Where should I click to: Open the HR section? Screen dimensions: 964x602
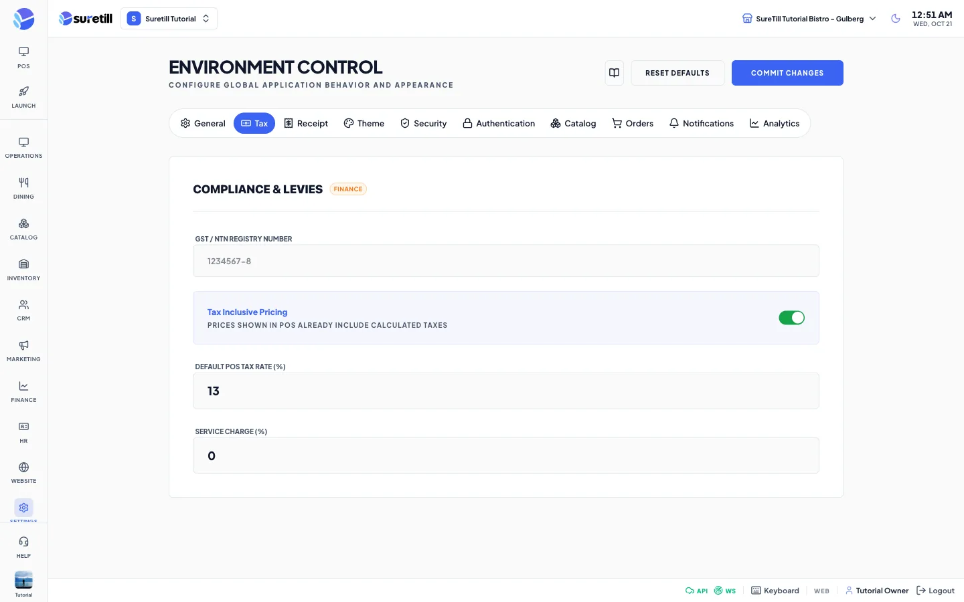point(23,433)
